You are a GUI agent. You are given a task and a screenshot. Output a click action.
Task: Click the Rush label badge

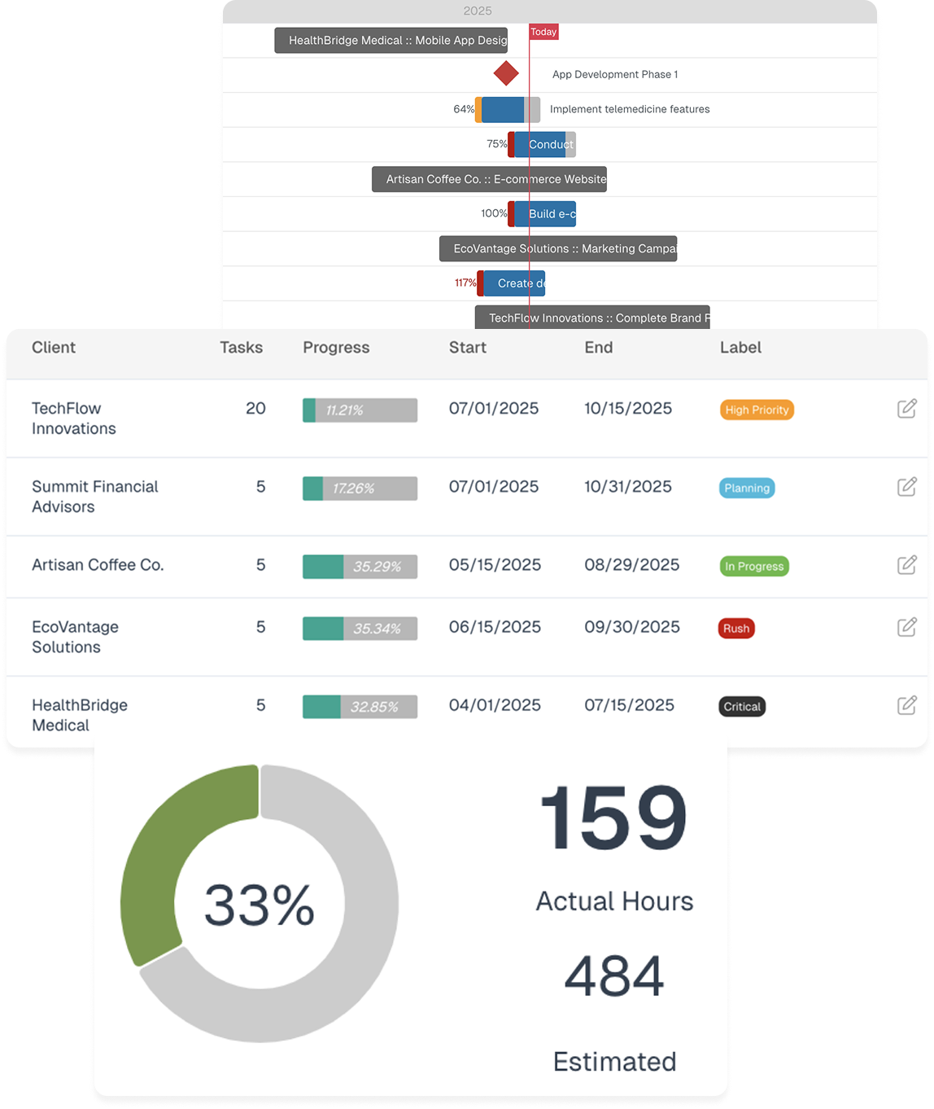pos(735,628)
